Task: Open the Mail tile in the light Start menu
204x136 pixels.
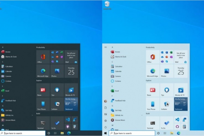Action: (x=181, y=57)
